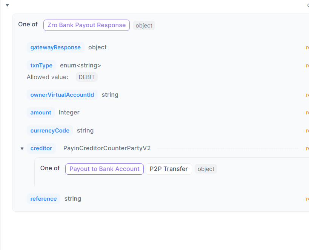309x250 pixels.
Task: Click the gatewayResponse field name
Action: click(x=55, y=47)
